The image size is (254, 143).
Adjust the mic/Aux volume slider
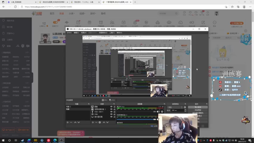(x=137, y=112)
